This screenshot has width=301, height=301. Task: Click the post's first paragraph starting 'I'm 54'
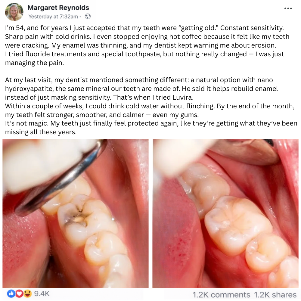(x=147, y=45)
